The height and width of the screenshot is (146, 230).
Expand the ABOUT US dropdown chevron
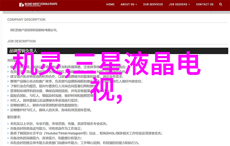(x=136, y=4)
